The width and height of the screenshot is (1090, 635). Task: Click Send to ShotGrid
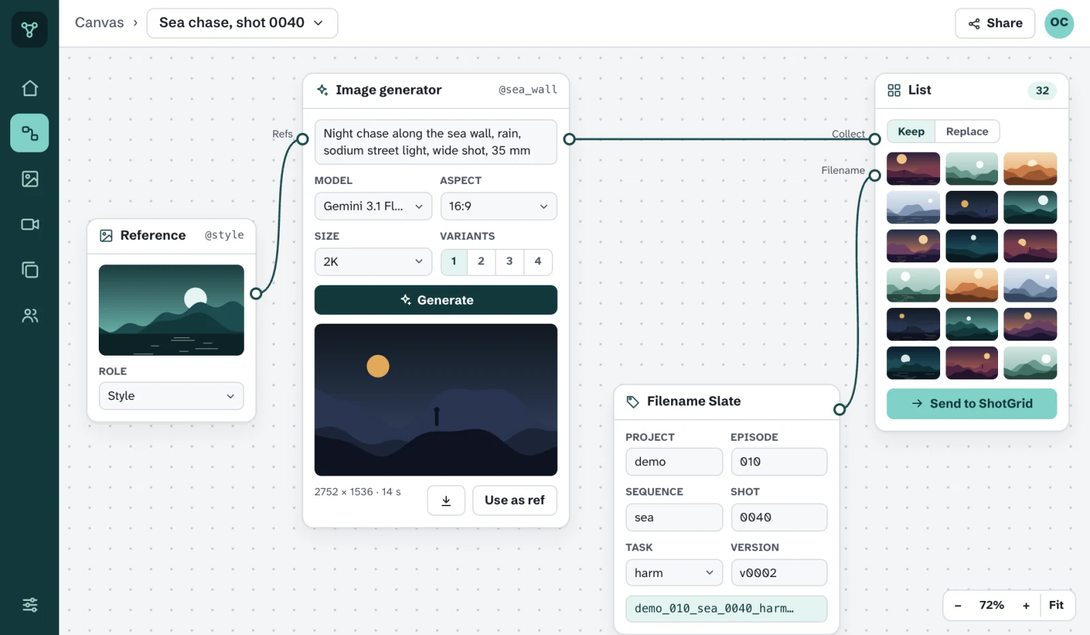[x=971, y=404]
